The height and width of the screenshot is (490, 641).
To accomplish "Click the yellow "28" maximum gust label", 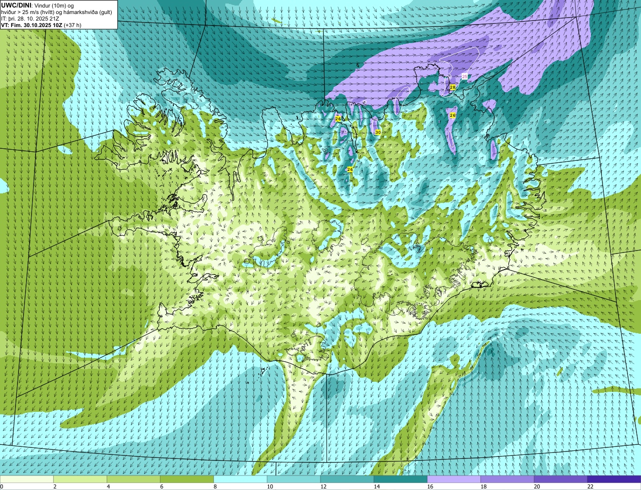I will point(453,87).
